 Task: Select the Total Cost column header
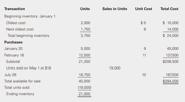click(169, 9)
